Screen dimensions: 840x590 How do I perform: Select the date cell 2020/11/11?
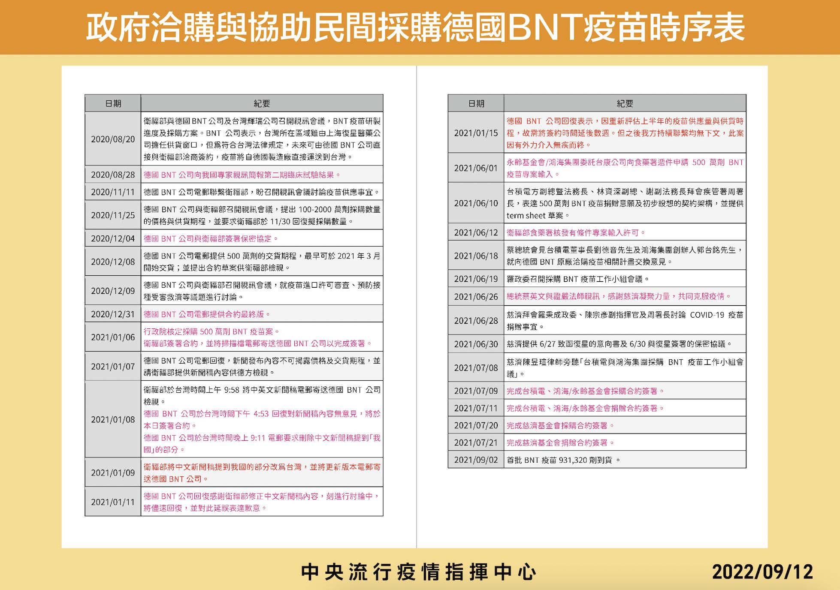click(113, 192)
